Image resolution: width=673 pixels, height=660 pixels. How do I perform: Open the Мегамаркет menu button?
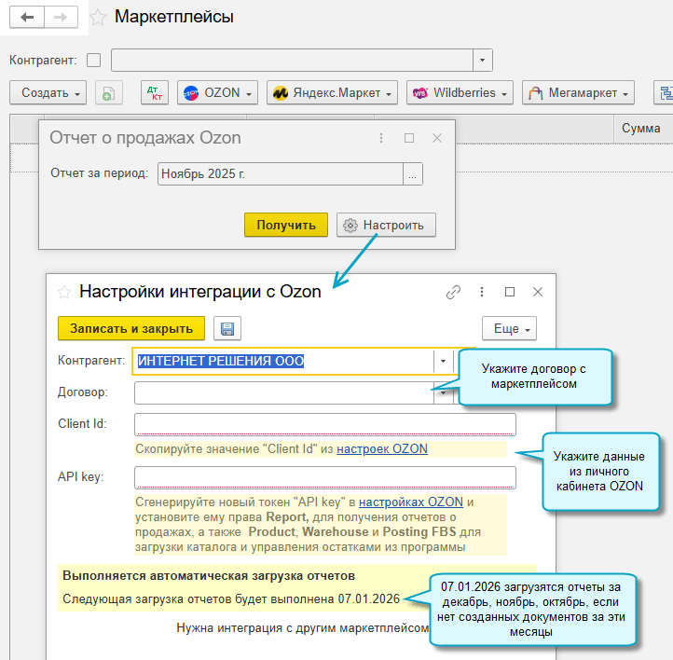[x=578, y=92]
